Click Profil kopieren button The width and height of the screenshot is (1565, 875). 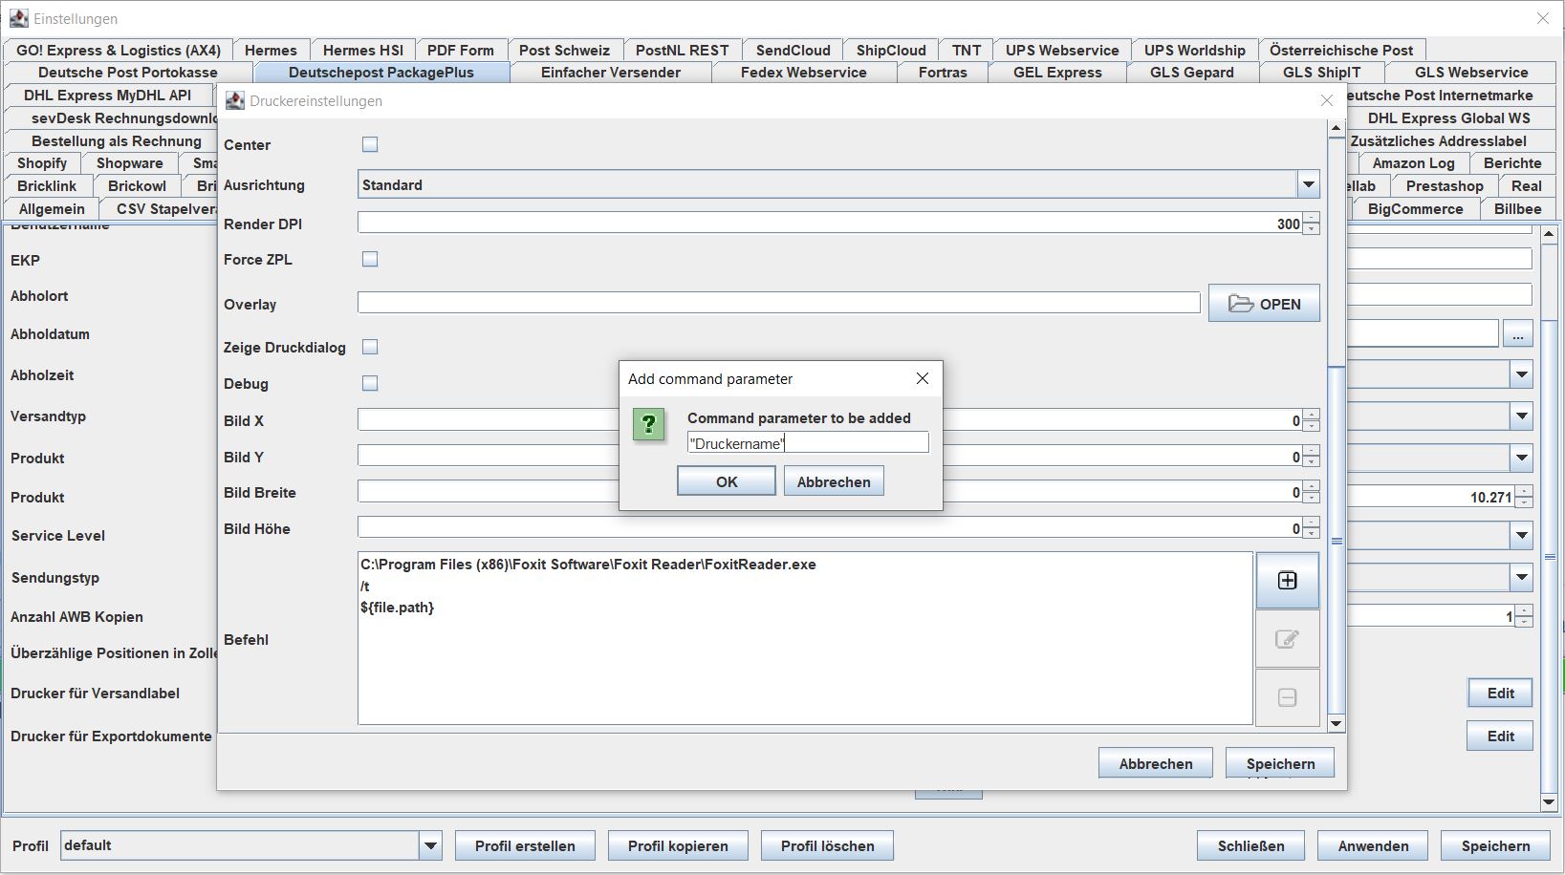(678, 845)
